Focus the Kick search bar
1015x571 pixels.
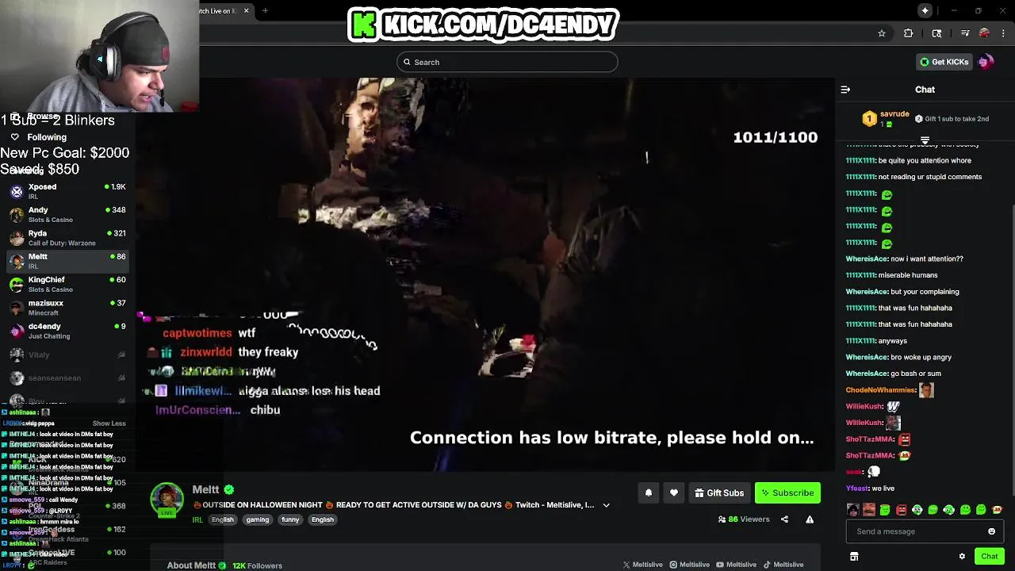pos(507,62)
